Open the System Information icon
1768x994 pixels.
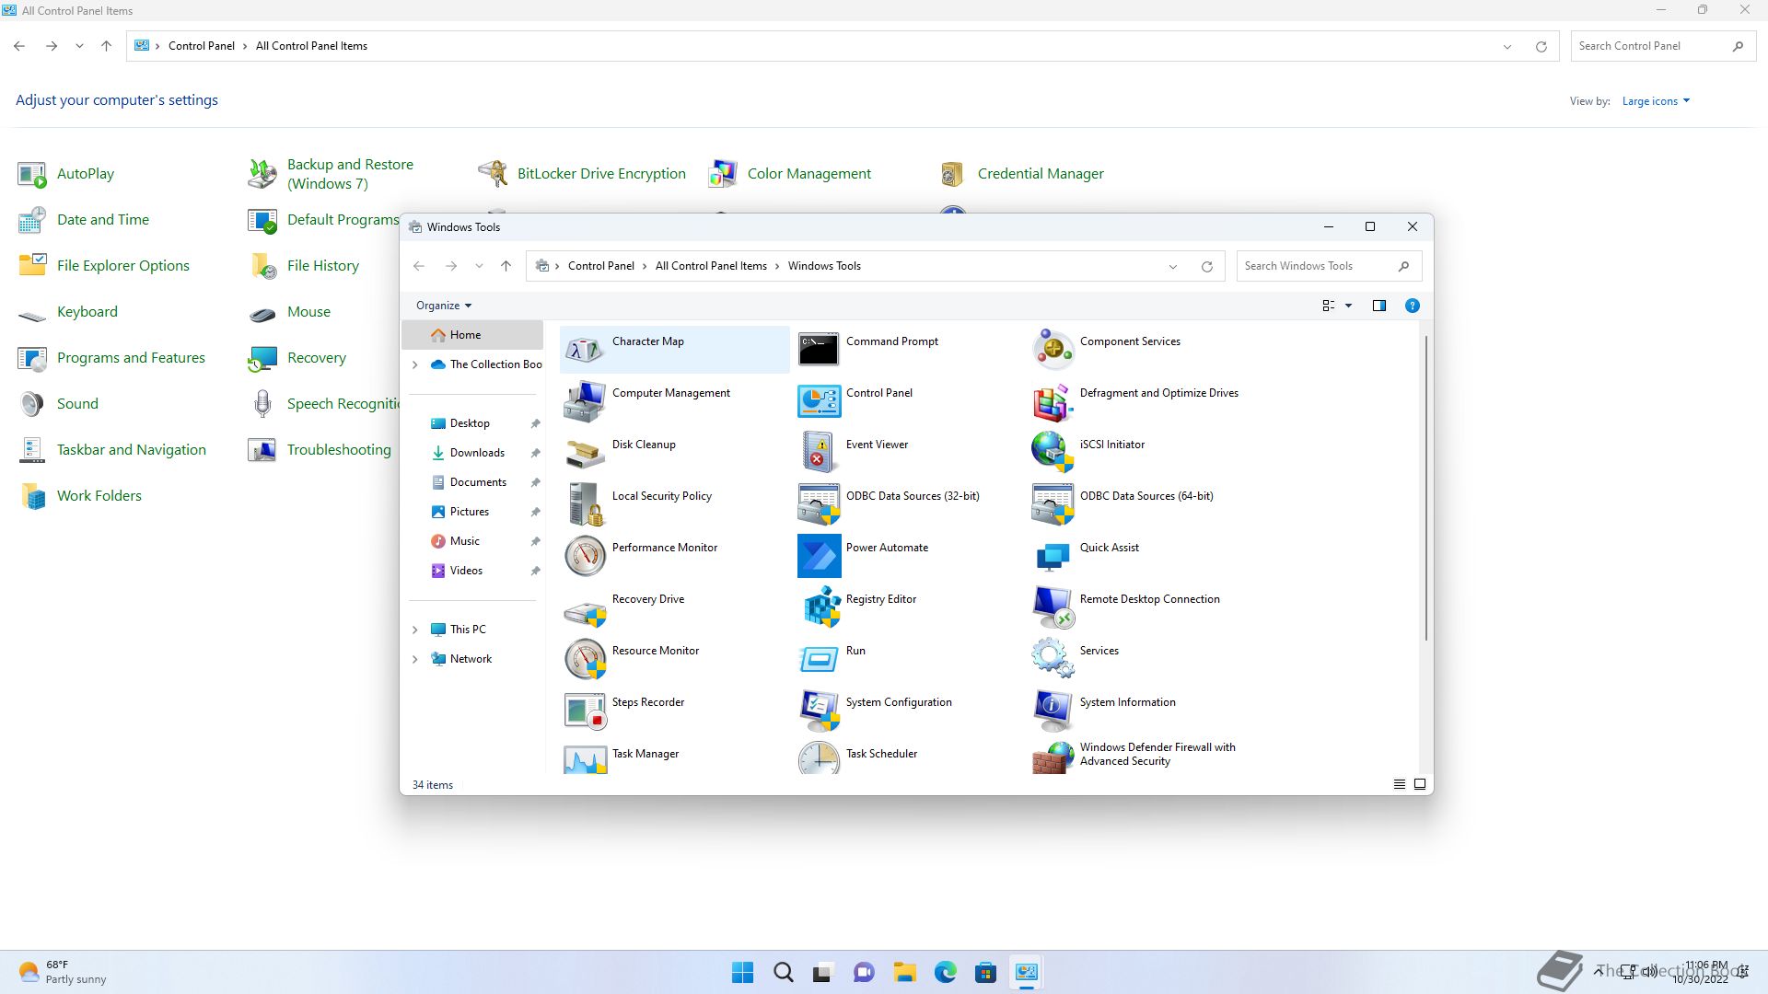(x=1053, y=711)
